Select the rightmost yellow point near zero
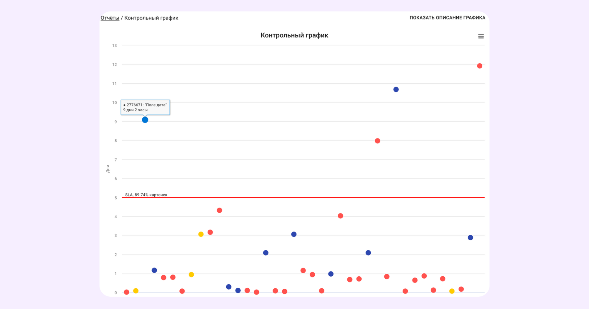This screenshot has height=309, width=589. [452, 291]
